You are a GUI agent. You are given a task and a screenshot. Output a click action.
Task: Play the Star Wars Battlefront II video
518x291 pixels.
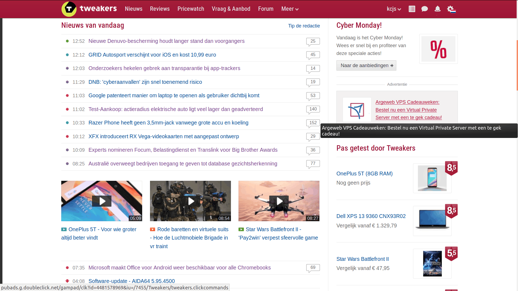279,201
